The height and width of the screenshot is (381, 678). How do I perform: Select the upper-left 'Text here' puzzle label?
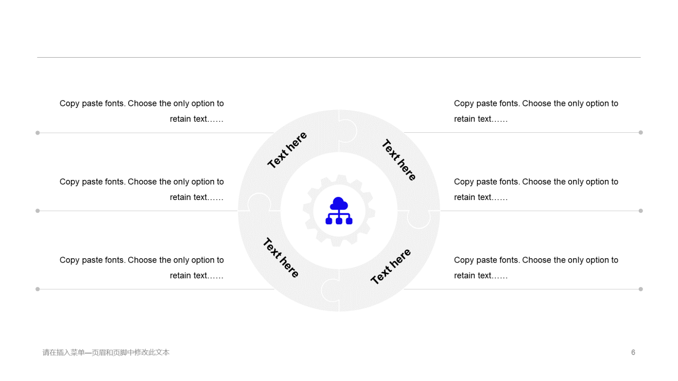click(287, 150)
